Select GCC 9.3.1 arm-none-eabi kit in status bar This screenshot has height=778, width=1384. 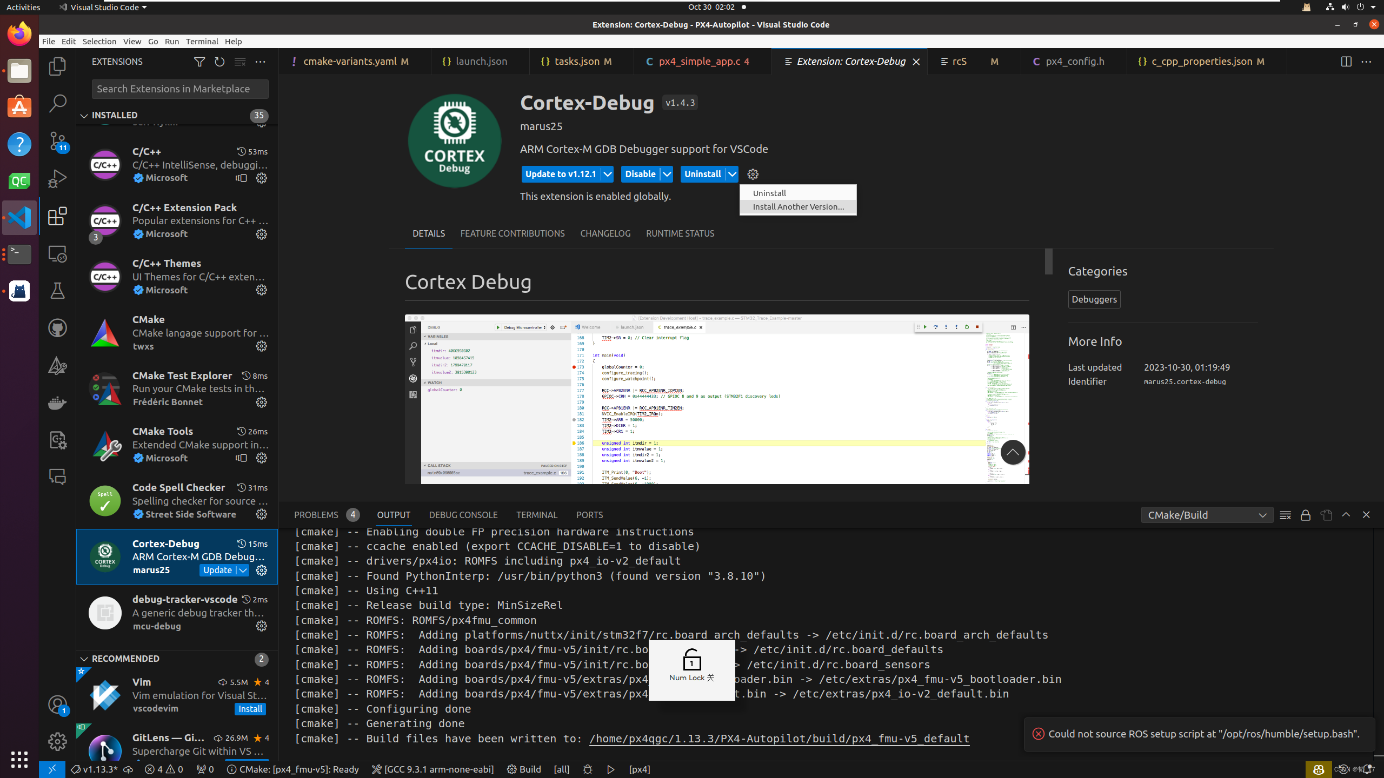[x=433, y=769]
